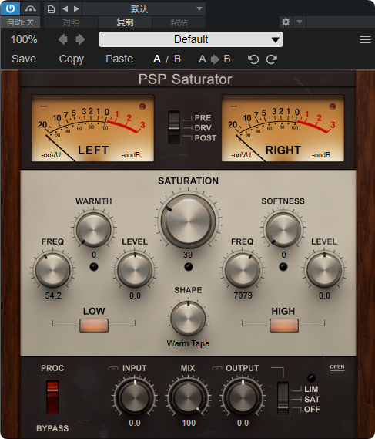Click the LED under the SOFTNESS value
375x439 pixels.
[x=283, y=267]
